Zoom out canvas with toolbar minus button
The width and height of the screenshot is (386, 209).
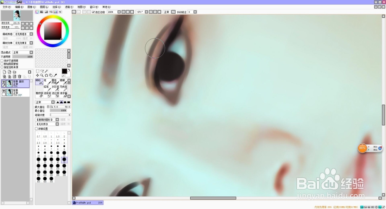pyautogui.click(x=124, y=12)
